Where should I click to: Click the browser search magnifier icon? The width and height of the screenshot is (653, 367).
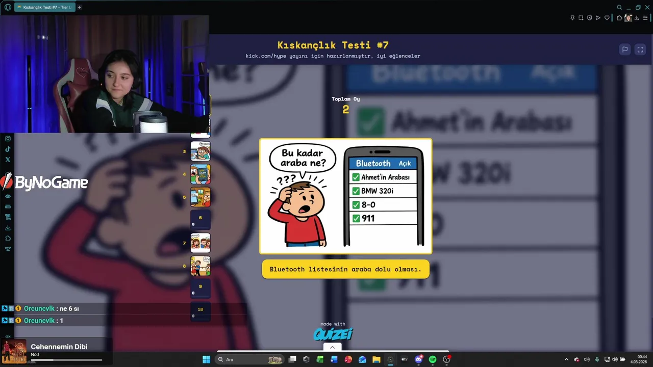click(x=619, y=7)
